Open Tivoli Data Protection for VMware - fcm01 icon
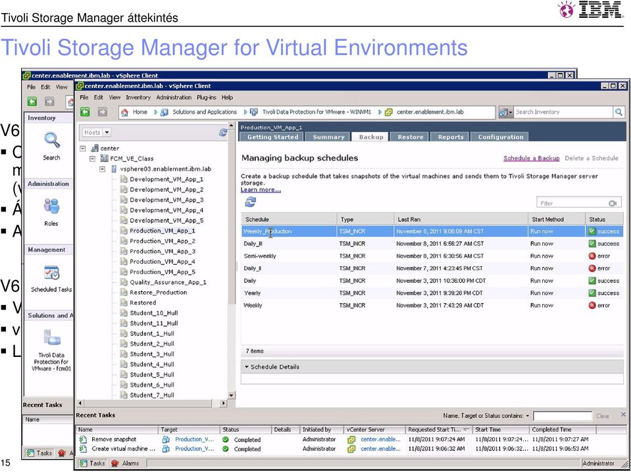Screen dimensions: 631x472 [52, 338]
